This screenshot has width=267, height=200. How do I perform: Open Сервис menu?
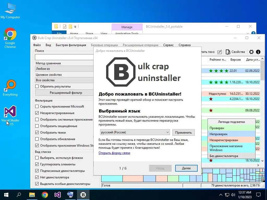click(x=168, y=45)
